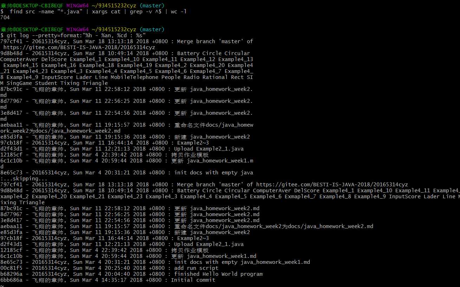
Task: Click the 6bb686a "Initial commit" line
Action: tap(108, 280)
